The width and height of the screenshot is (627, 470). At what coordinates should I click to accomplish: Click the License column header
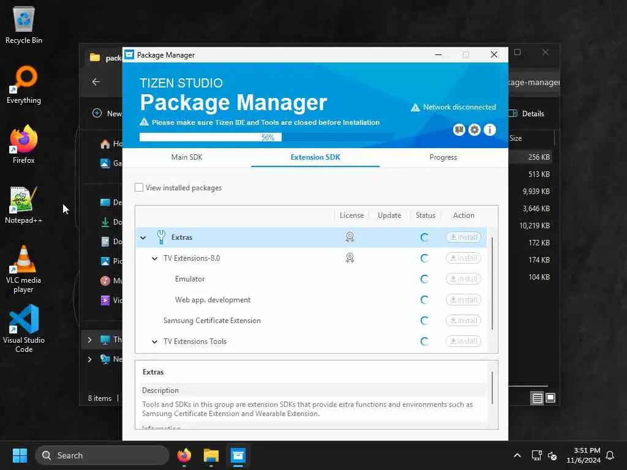pyautogui.click(x=351, y=215)
